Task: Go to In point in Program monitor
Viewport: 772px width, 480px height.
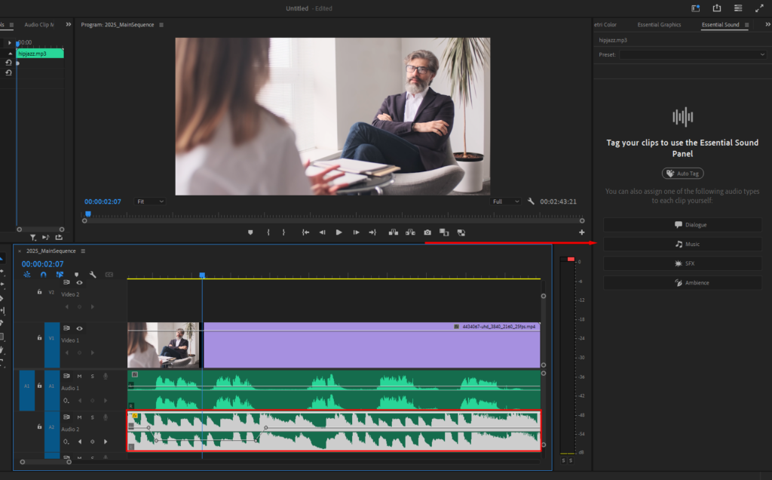Action: click(x=305, y=232)
